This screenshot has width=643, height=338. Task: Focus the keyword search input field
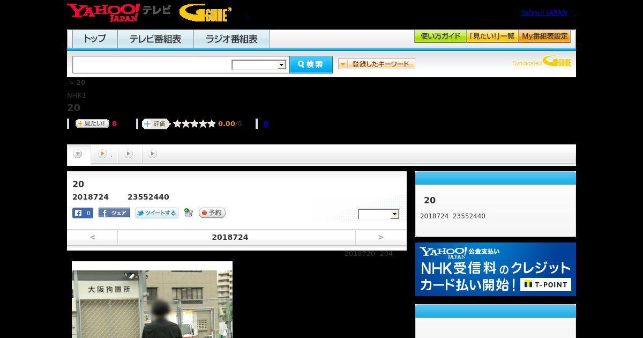click(x=152, y=64)
